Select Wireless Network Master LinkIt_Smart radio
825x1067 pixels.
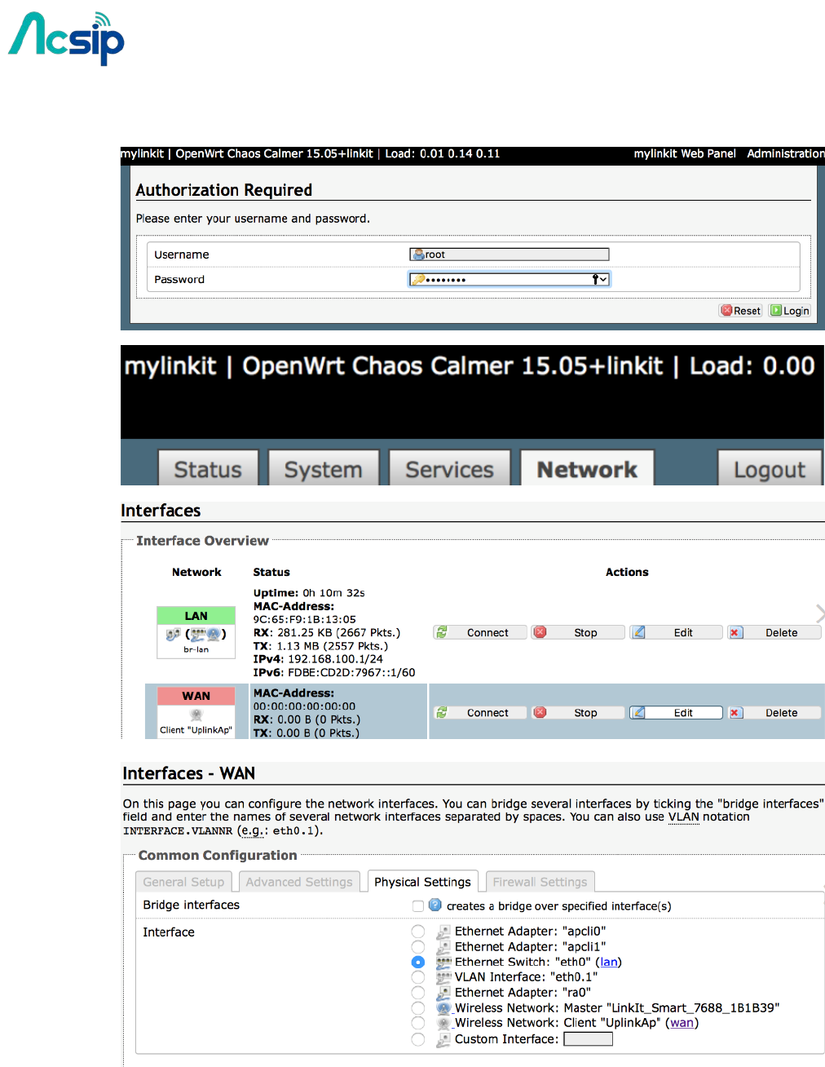coord(418,1008)
